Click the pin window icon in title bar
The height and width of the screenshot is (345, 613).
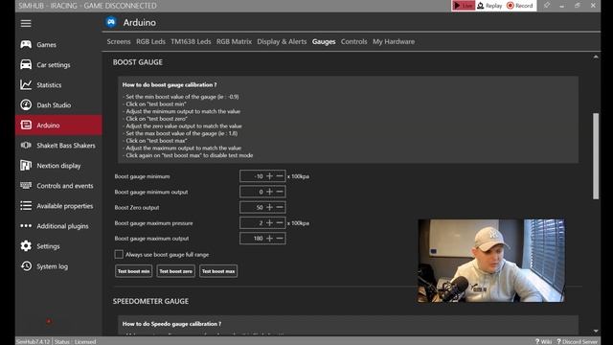(547, 6)
